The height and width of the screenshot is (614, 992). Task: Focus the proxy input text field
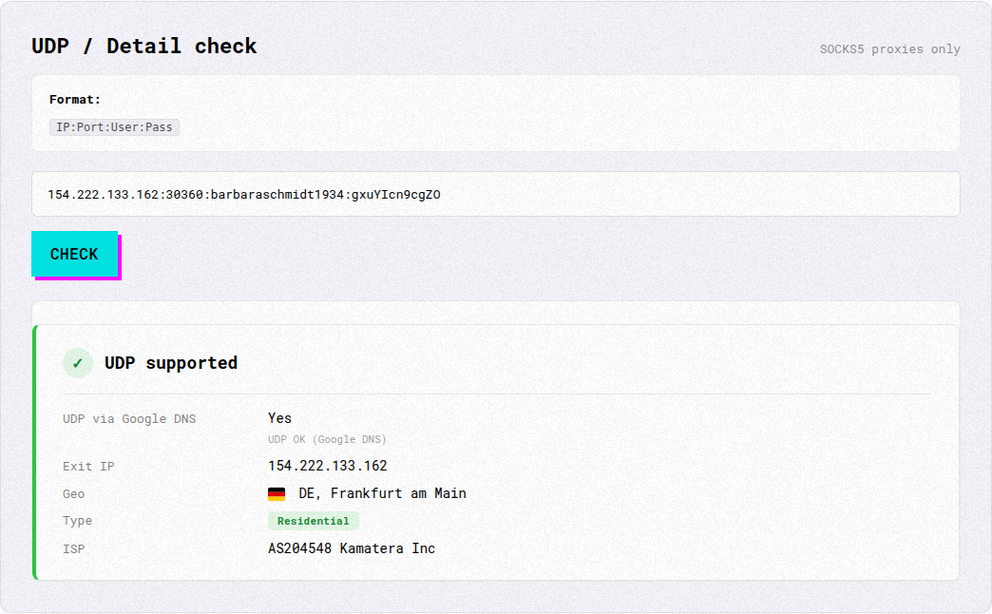coord(495,194)
